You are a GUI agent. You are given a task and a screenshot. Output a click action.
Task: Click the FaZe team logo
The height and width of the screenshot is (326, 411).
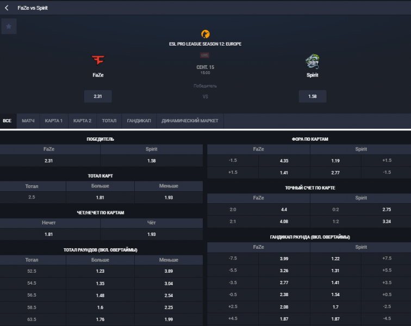[98, 60]
